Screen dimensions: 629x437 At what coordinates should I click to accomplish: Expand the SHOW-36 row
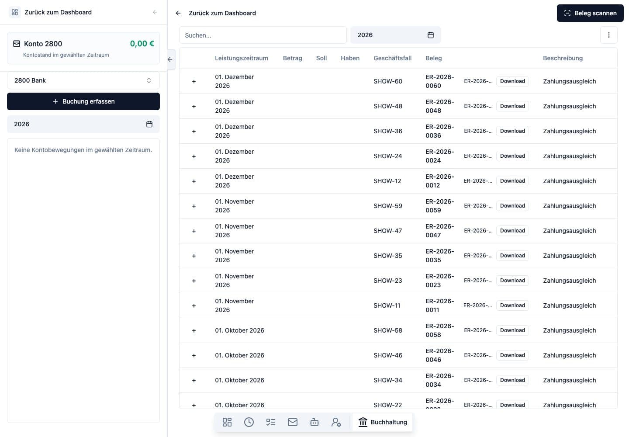(194, 132)
